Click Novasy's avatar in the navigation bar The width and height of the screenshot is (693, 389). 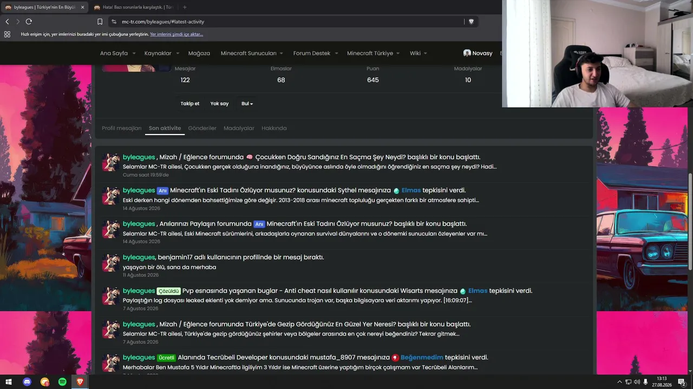(x=467, y=53)
